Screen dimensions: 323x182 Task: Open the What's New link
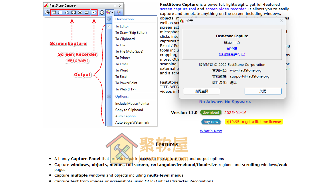click(211, 131)
